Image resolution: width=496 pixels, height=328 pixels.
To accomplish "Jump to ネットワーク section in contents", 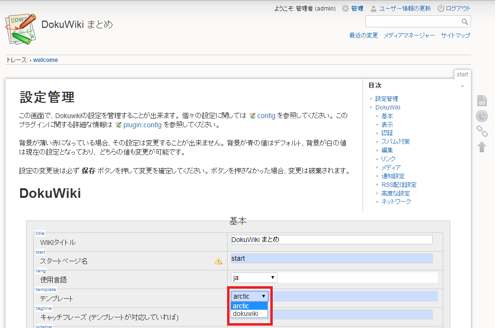I will [x=396, y=202].
